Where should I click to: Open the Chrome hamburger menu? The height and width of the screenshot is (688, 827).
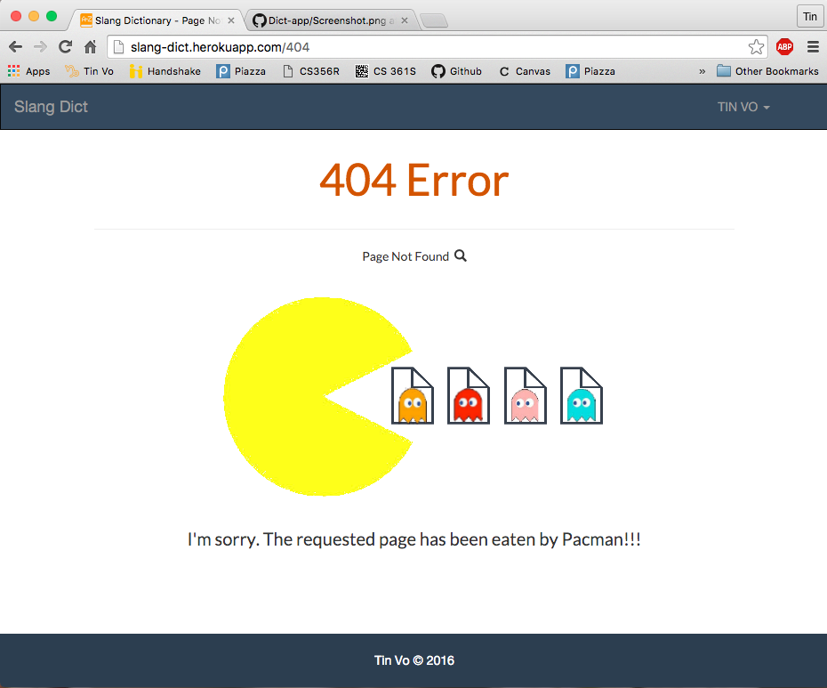[813, 47]
